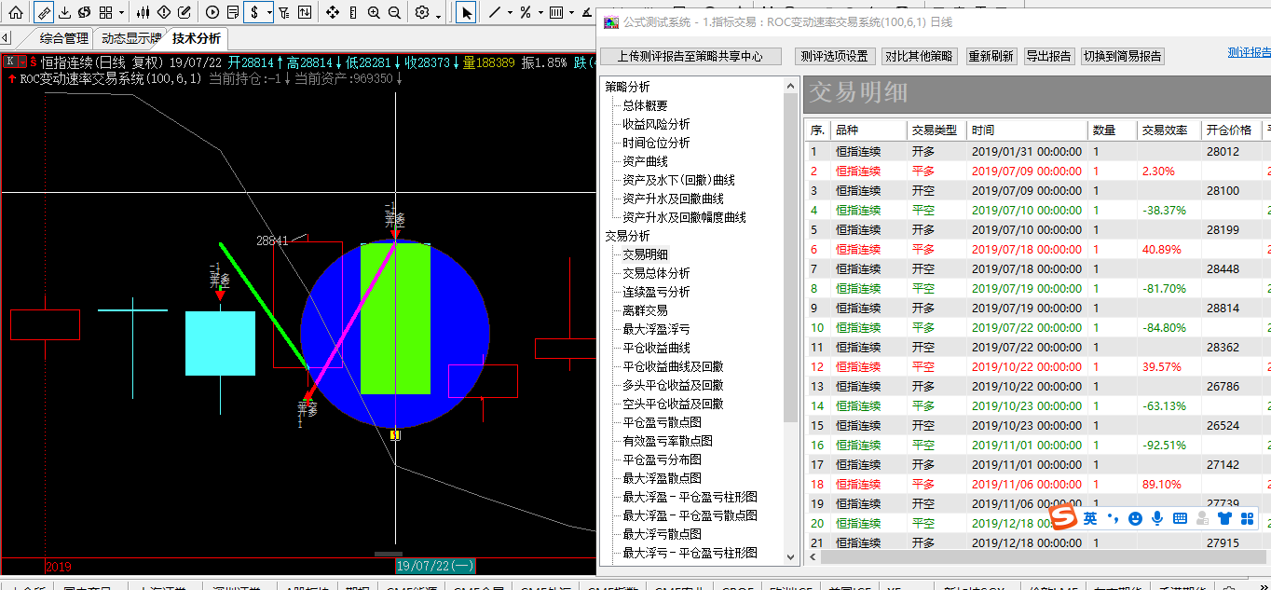This screenshot has height=590, width=1271.
Task: Click the circular play button icon
Action: click(212, 12)
